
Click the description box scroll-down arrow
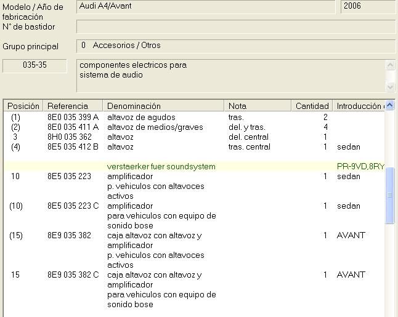(390, 87)
